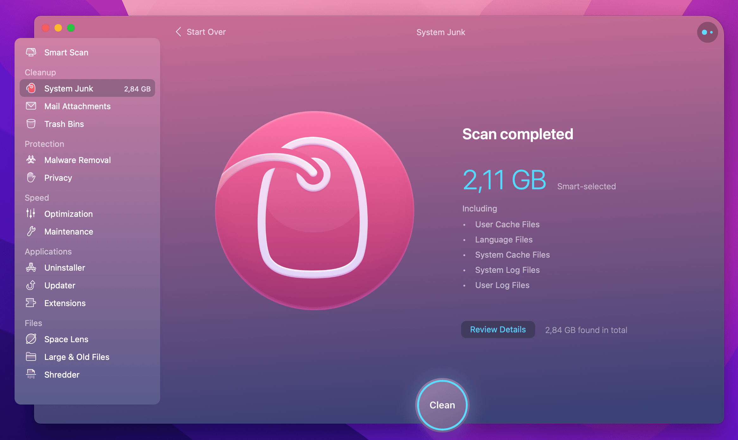Click the System Cache Files entry

pyautogui.click(x=512, y=255)
